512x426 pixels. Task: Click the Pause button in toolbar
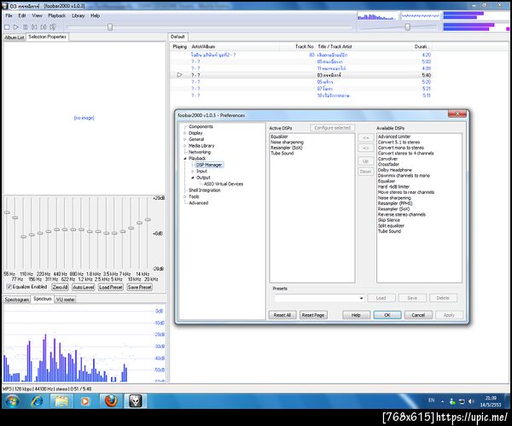(x=25, y=27)
